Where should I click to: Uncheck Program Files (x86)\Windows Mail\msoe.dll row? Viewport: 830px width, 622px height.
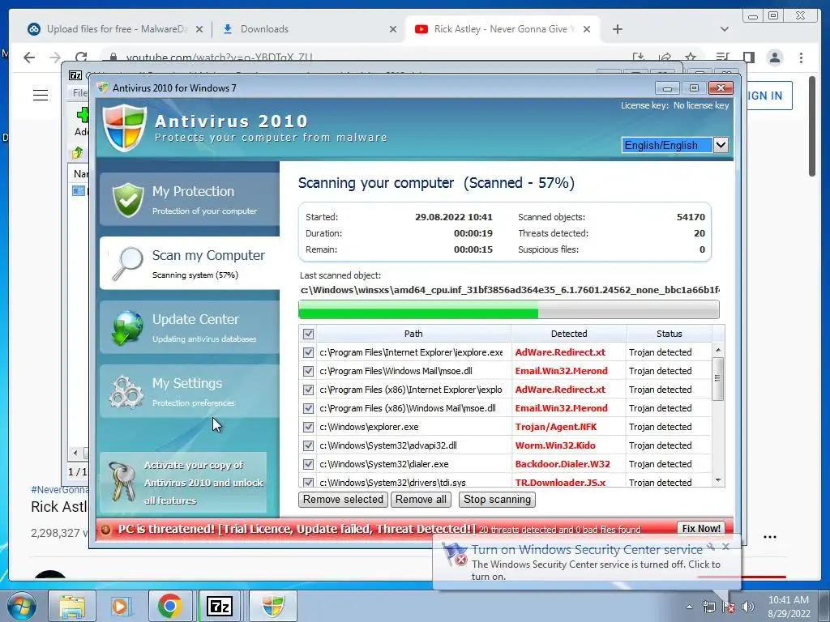[308, 408]
